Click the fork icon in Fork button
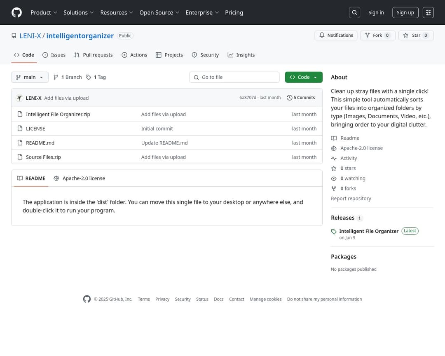The image size is (445, 356). 367,35
